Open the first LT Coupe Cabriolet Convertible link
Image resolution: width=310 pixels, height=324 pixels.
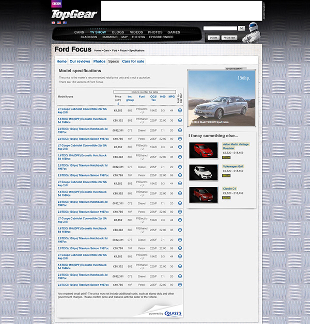tap(82, 110)
